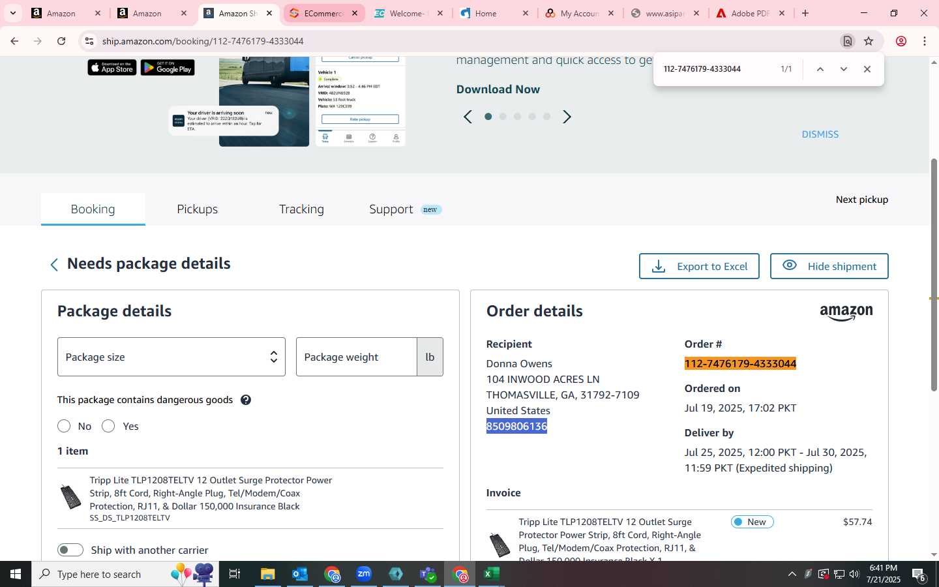Open Outlook from the taskbar
Image resolution: width=939 pixels, height=587 pixels.
300,574
